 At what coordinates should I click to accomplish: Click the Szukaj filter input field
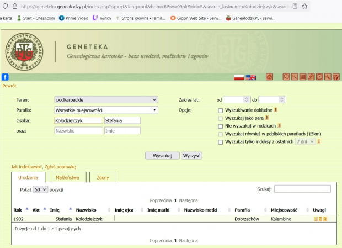[x=302, y=189]
